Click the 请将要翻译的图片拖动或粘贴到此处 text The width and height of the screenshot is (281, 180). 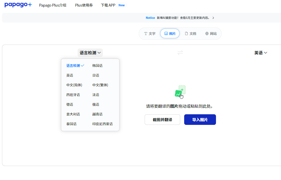[x=180, y=106]
